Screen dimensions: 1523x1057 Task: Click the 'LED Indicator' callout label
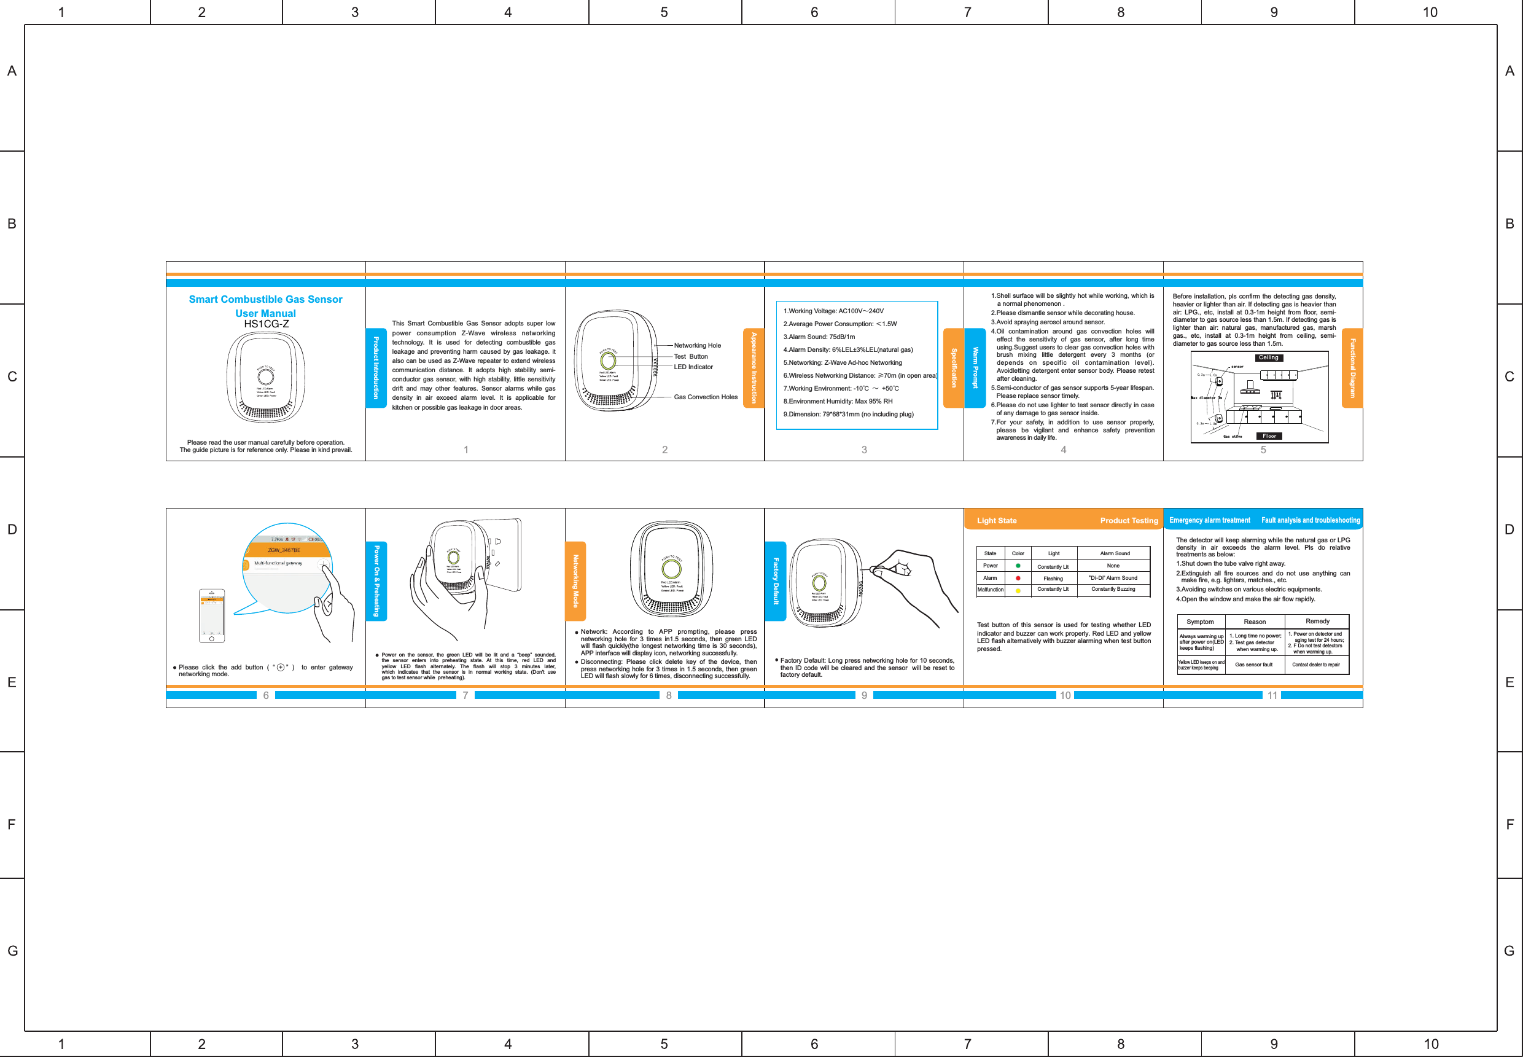coord(693,367)
